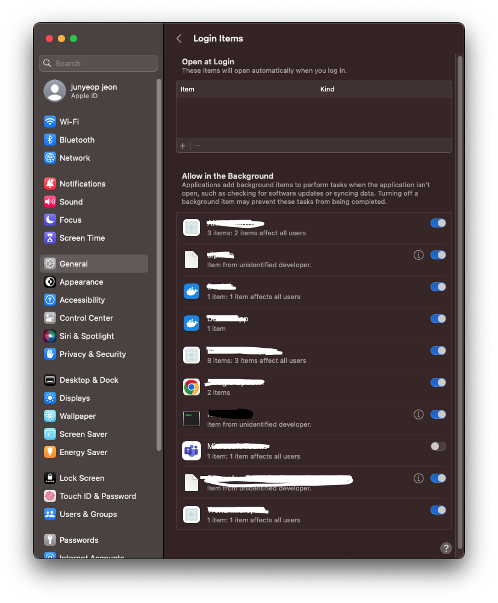Select the Passwords key icon

[x=50, y=540]
